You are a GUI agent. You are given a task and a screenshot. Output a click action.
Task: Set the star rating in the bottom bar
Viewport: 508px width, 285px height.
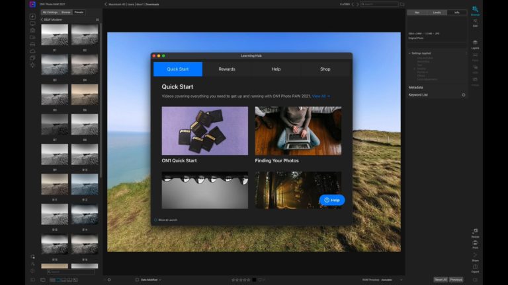point(241,280)
